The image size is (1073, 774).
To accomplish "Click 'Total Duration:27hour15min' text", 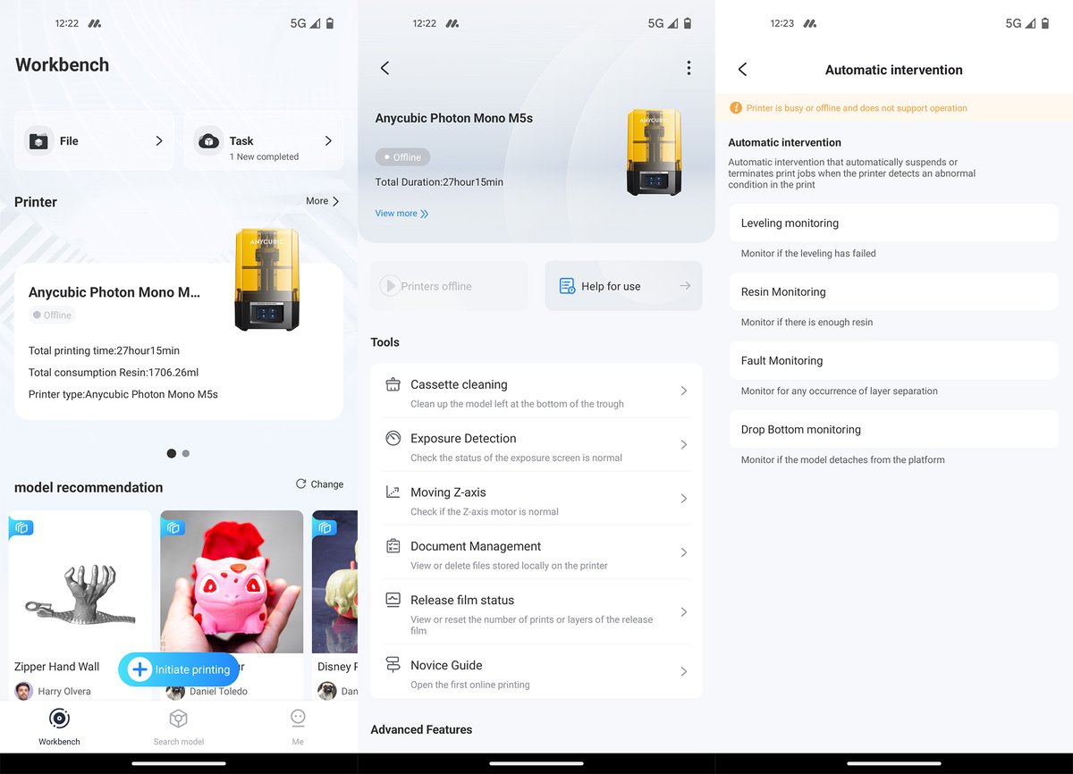I will pos(439,181).
